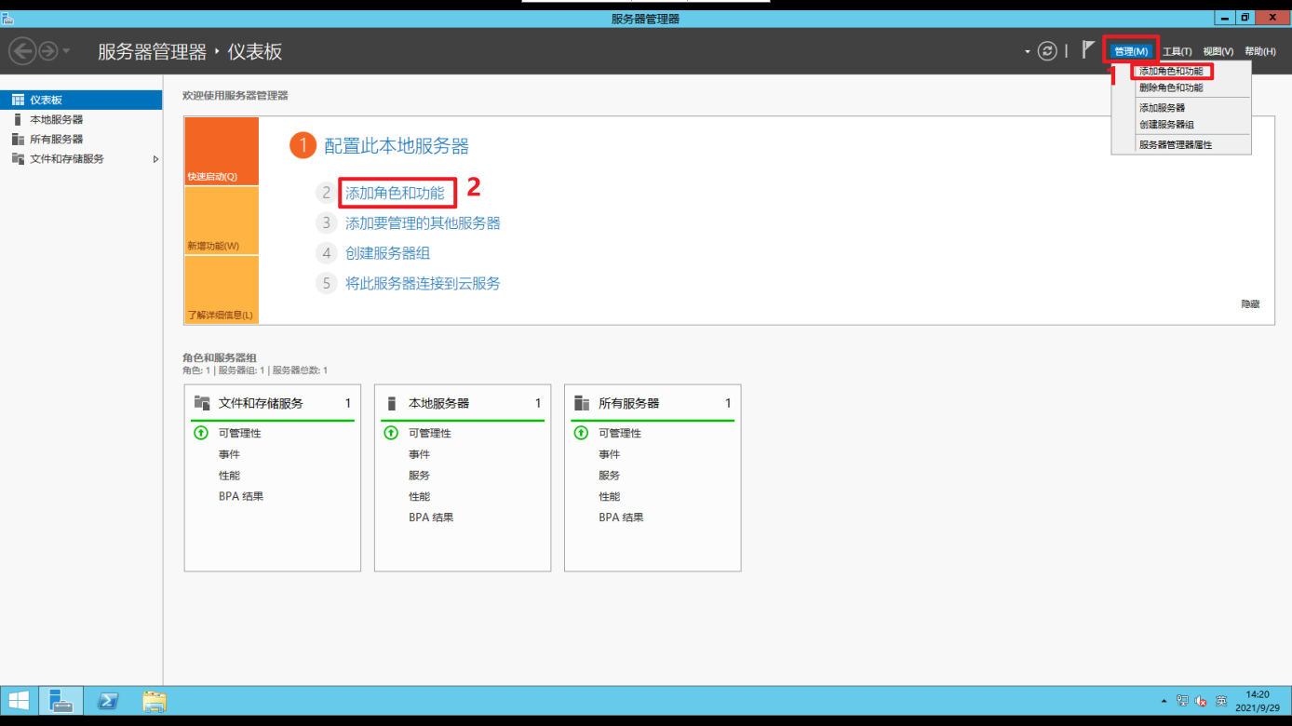Launch PowerShell from the taskbar
Screen dimensions: 1292x726
[108, 701]
